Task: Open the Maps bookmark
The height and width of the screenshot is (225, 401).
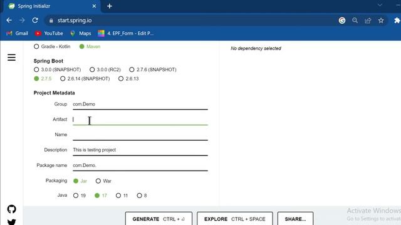Action: point(81,33)
